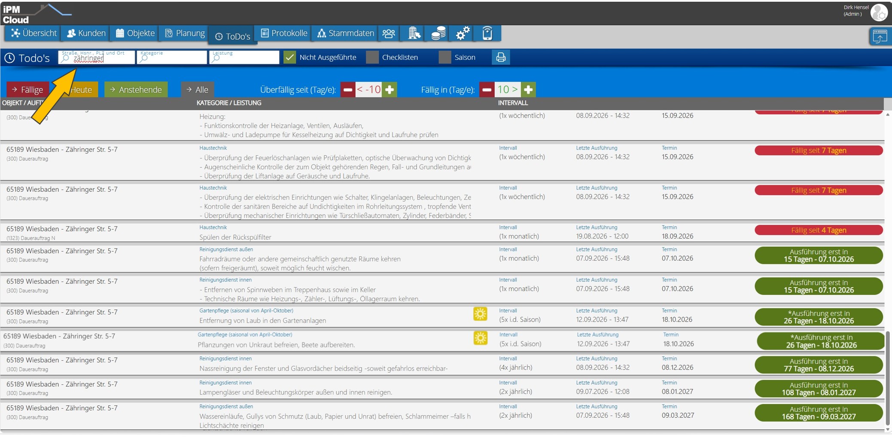Open the Protokolle tab
This screenshot has width=892, height=441.
(x=284, y=33)
